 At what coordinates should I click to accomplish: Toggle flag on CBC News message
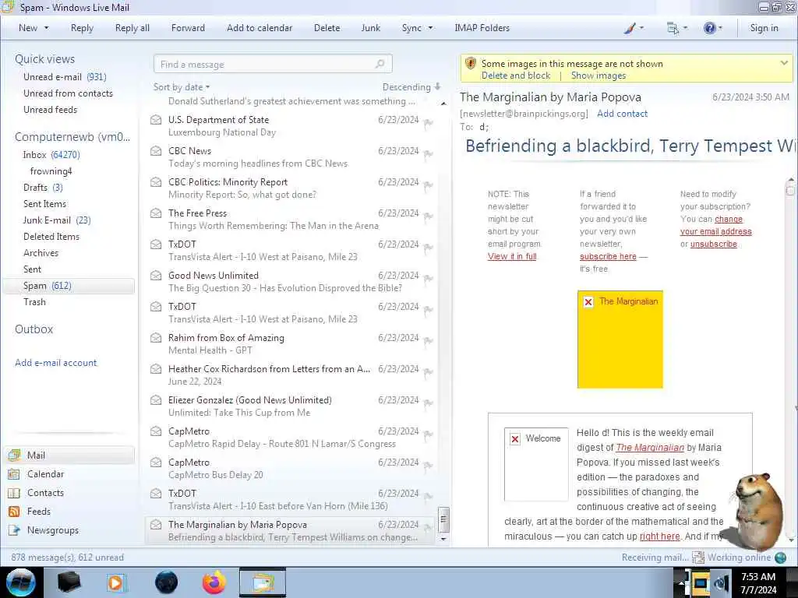(x=428, y=153)
